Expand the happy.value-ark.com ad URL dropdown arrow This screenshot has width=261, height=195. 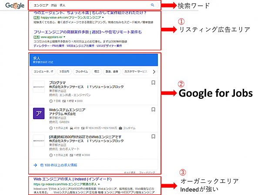pos(103,17)
